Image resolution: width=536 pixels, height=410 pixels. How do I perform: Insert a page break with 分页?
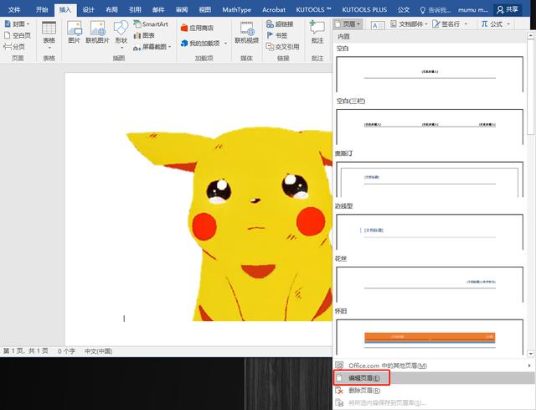pyautogui.click(x=14, y=47)
